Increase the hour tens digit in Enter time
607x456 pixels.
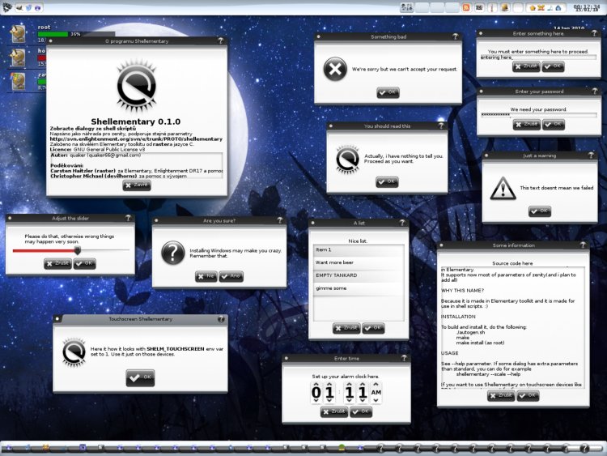[x=316, y=385]
